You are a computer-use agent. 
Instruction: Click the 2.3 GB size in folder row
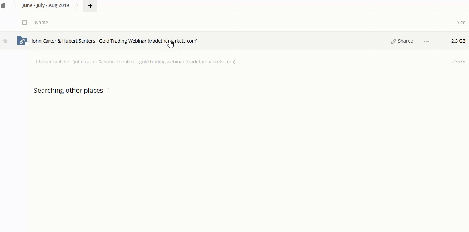(458, 41)
